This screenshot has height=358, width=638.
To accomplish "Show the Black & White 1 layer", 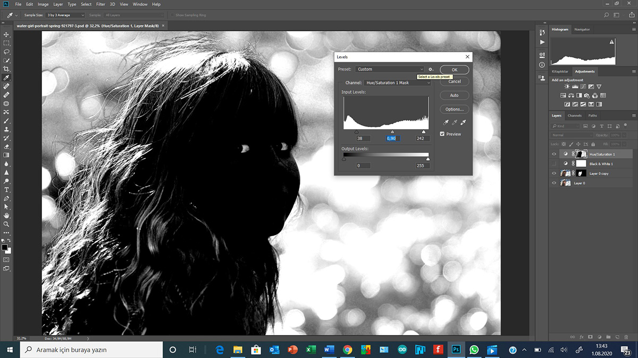I will [x=555, y=164].
